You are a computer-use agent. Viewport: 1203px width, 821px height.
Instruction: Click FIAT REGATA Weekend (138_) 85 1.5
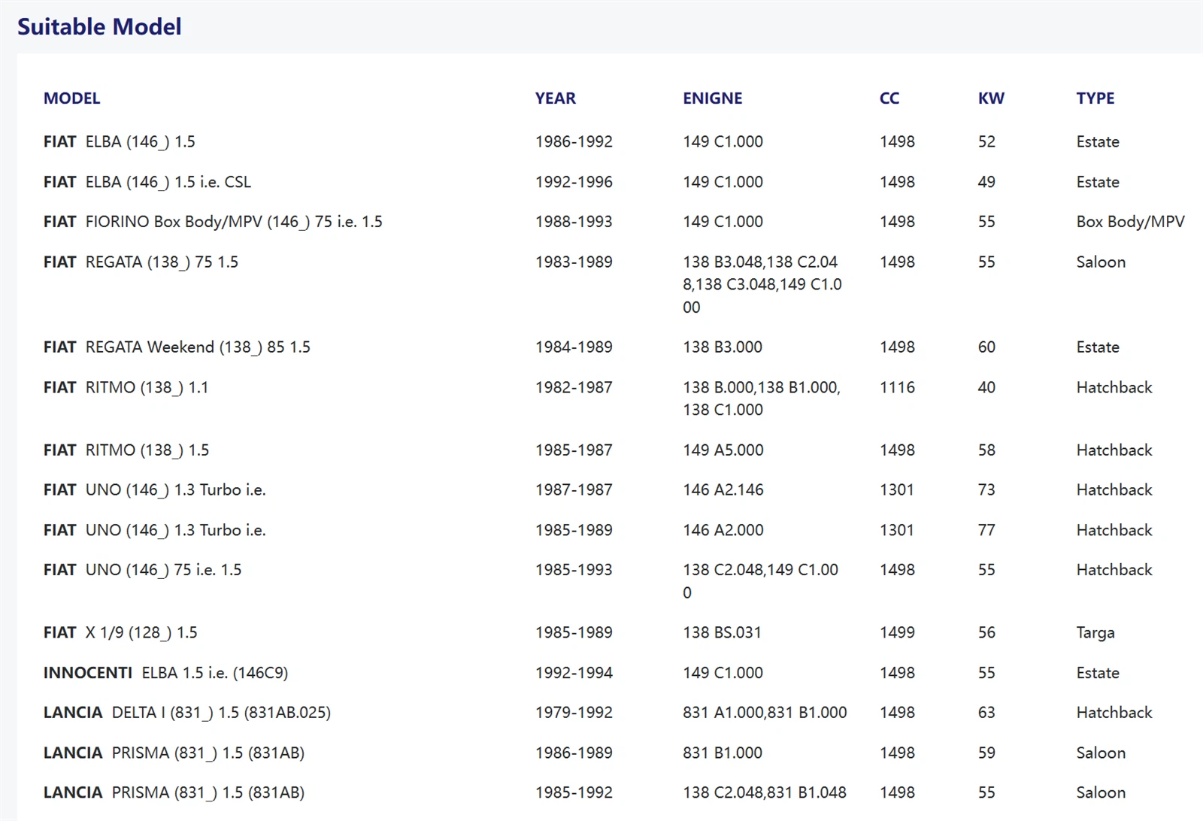click(x=177, y=347)
